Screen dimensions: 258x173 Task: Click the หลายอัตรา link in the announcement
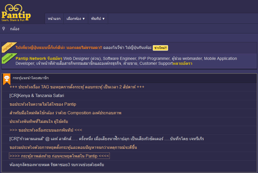(x=182, y=63)
